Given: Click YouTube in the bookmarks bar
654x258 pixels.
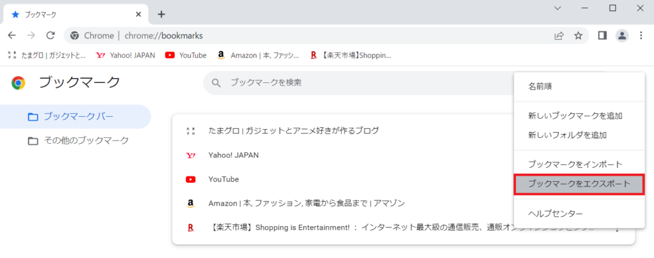Looking at the screenshot, I should pos(186,56).
